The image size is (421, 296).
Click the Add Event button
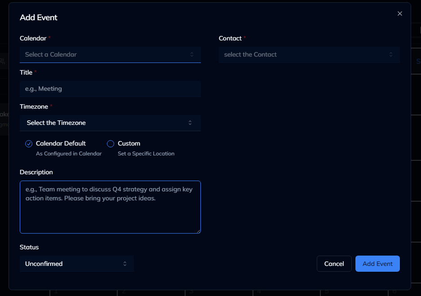377,264
